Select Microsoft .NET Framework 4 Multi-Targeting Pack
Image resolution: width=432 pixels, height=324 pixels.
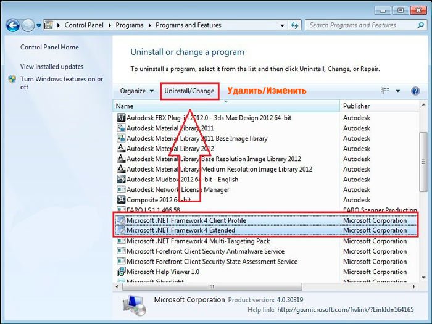click(198, 241)
